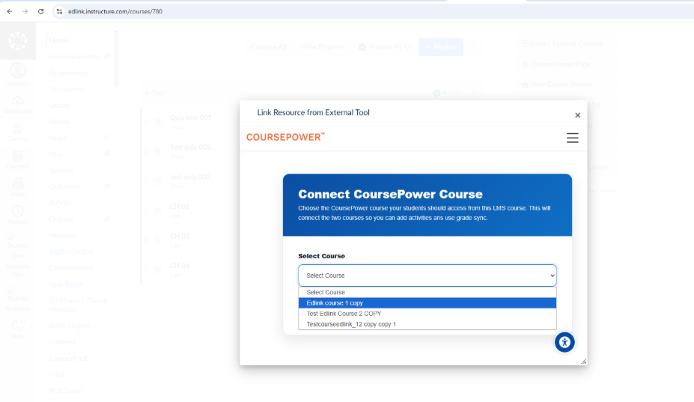Open the Announcements course navigation link
This screenshot has width=694, height=402.
point(74,57)
